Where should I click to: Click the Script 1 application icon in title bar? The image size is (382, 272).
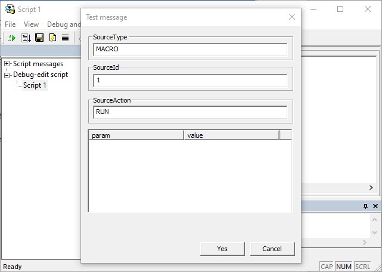click(10, 10)
